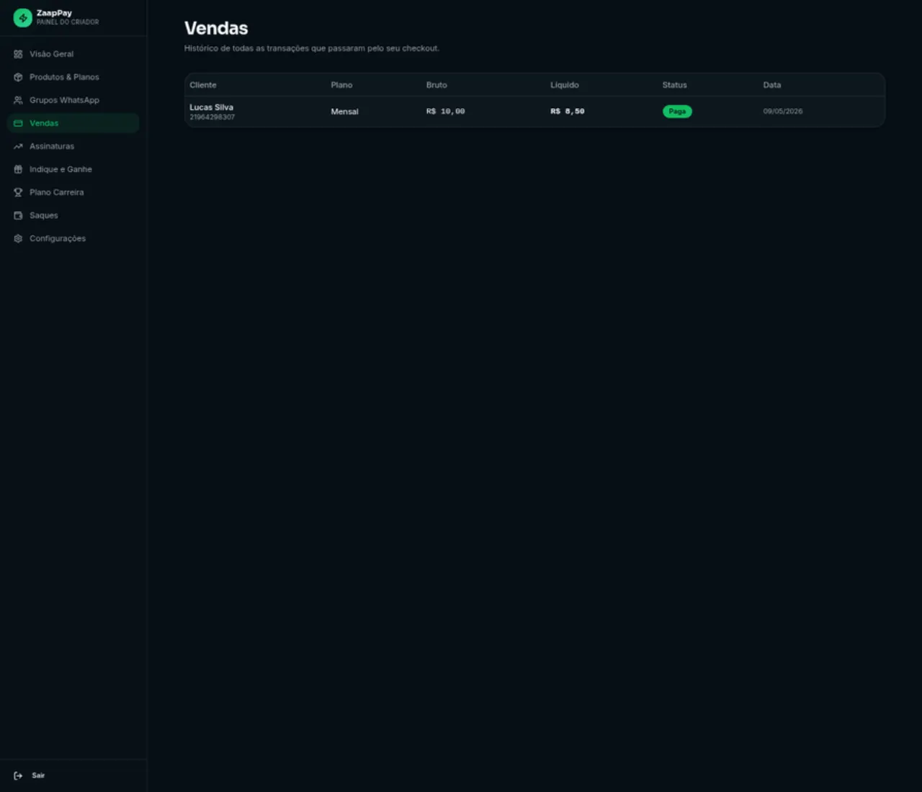Open Configurações settings page
The image size is (922, 792).
73,238
